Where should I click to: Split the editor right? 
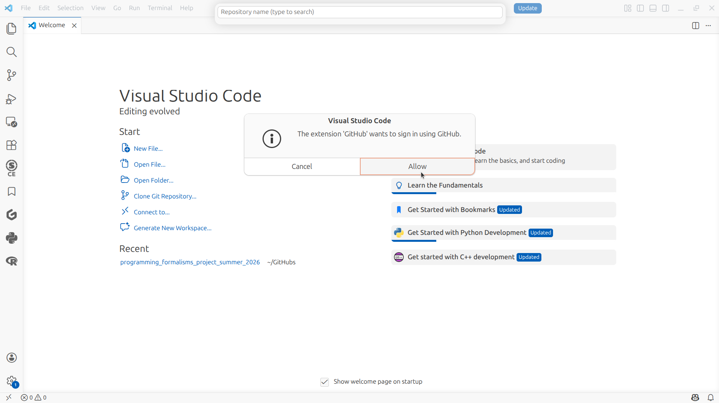coord(696,26)
